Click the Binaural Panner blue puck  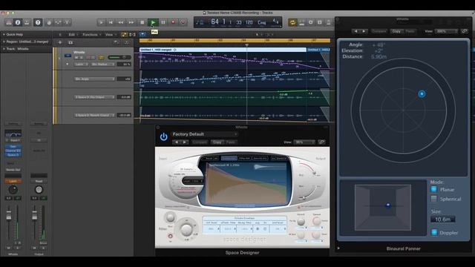click(x=422, y=94)
